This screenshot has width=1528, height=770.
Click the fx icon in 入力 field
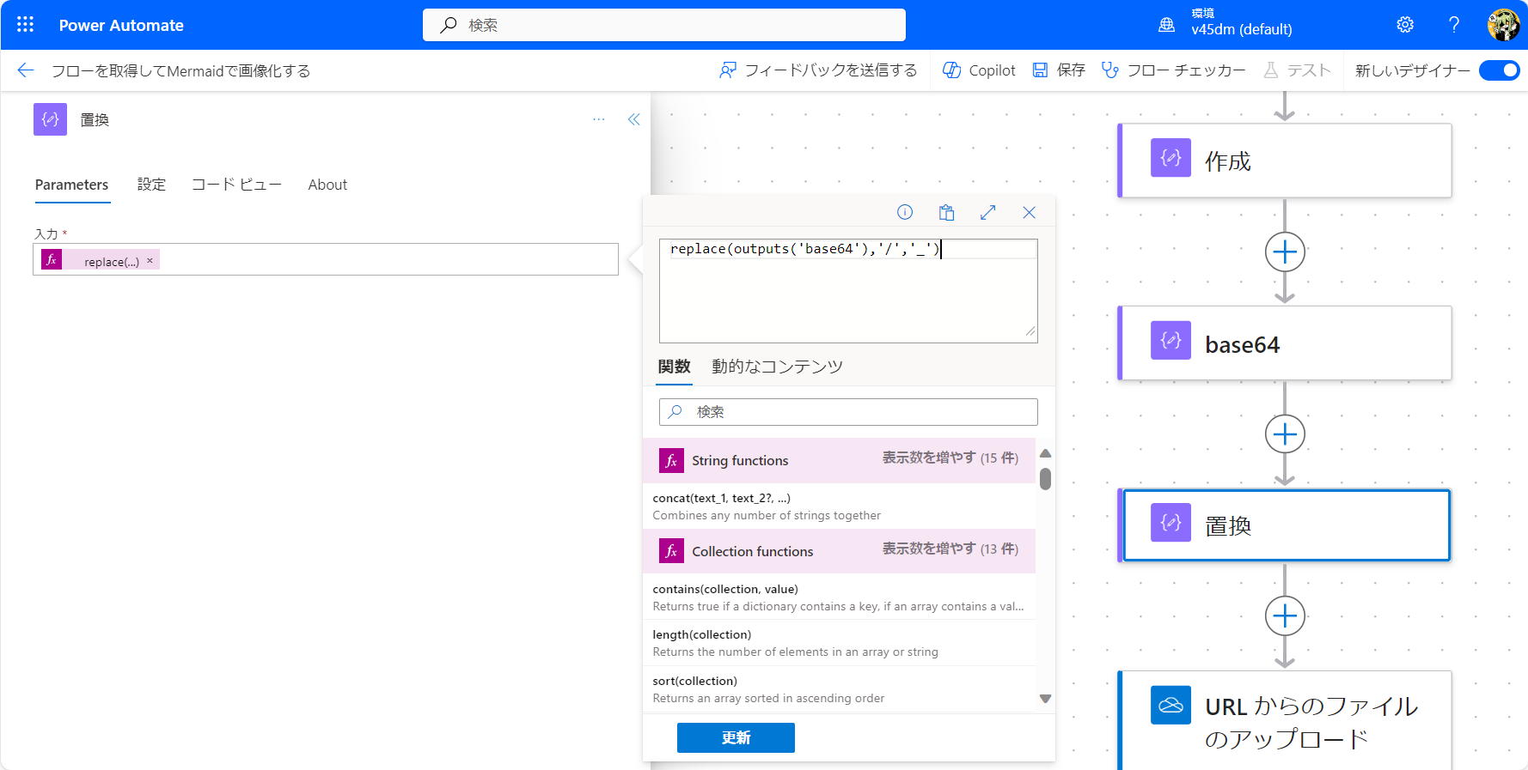(52, 259)
